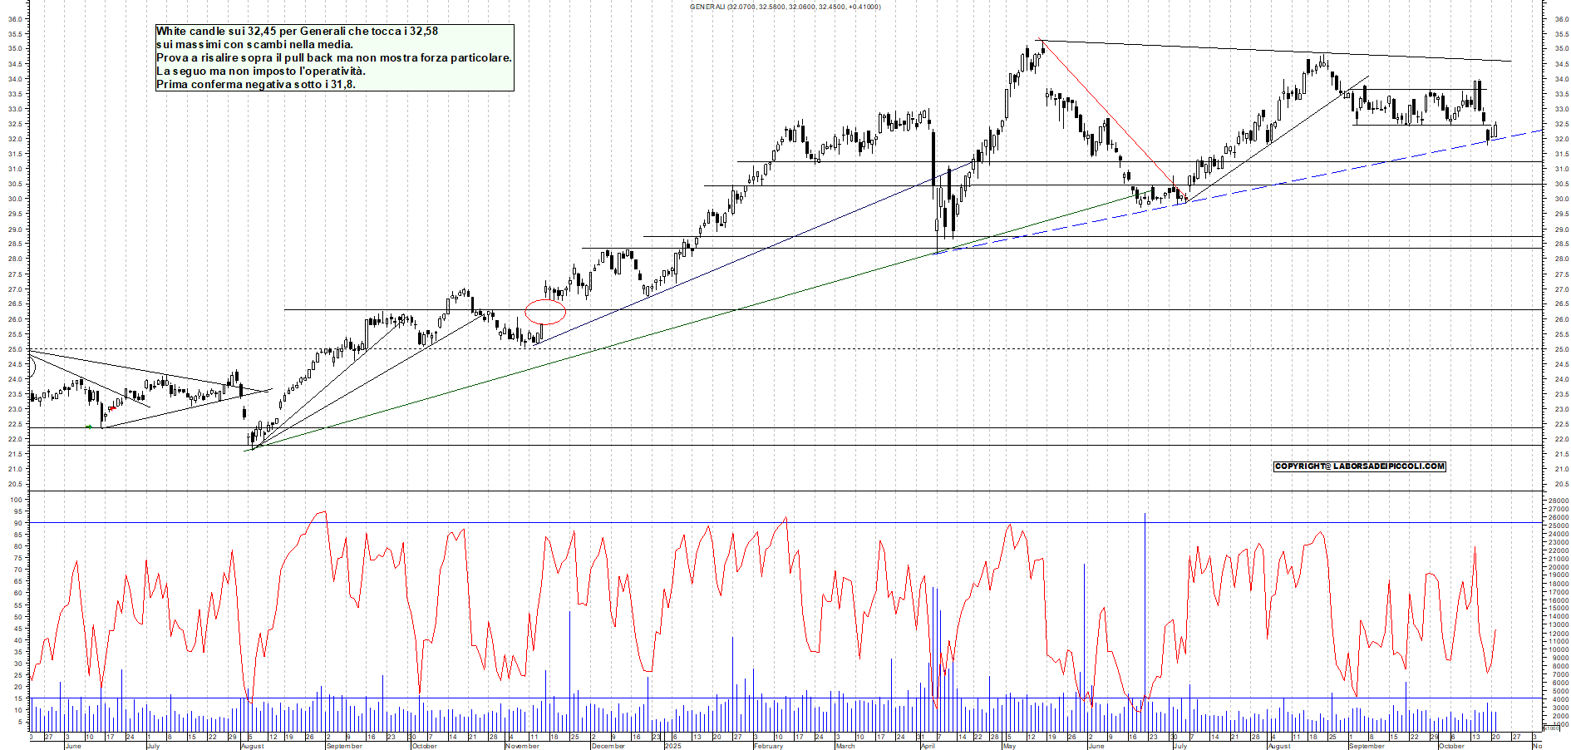1571x750 pixels.
Task: Click the November label on the time axis
Action: (523, 746)
